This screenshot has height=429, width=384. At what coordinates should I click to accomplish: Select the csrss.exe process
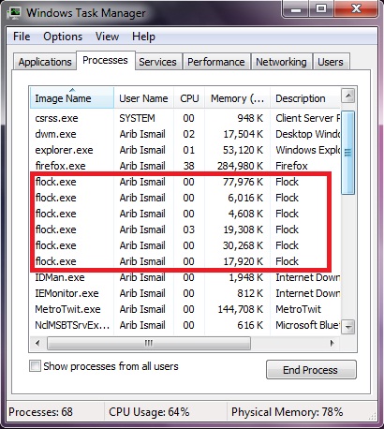(185, 118)
